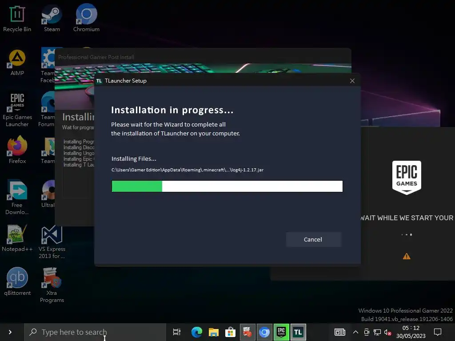This screenshot has height=341, width=455.
Task: Open Task View from the taskbar
Action: (176, 332)
